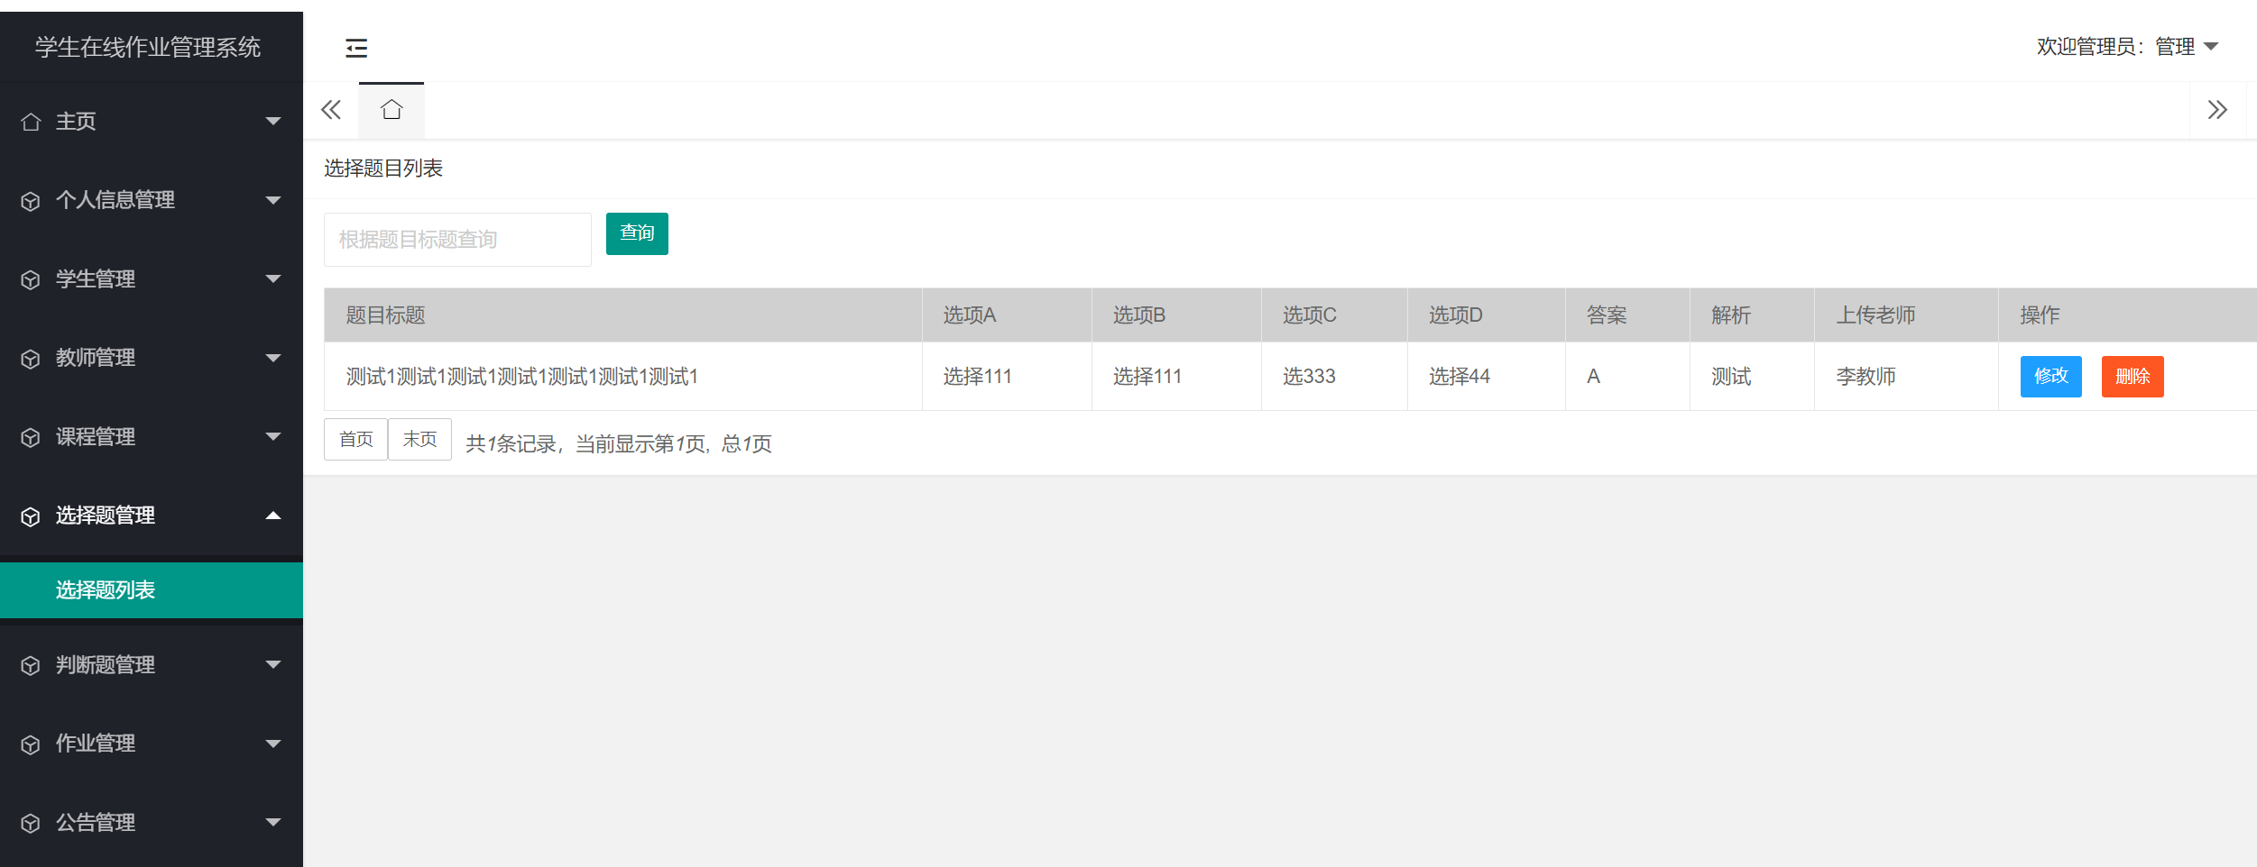Open the 欢迎管理员 user dropdown
This screenshot has width=2257, height=867.
[2127, 47]
